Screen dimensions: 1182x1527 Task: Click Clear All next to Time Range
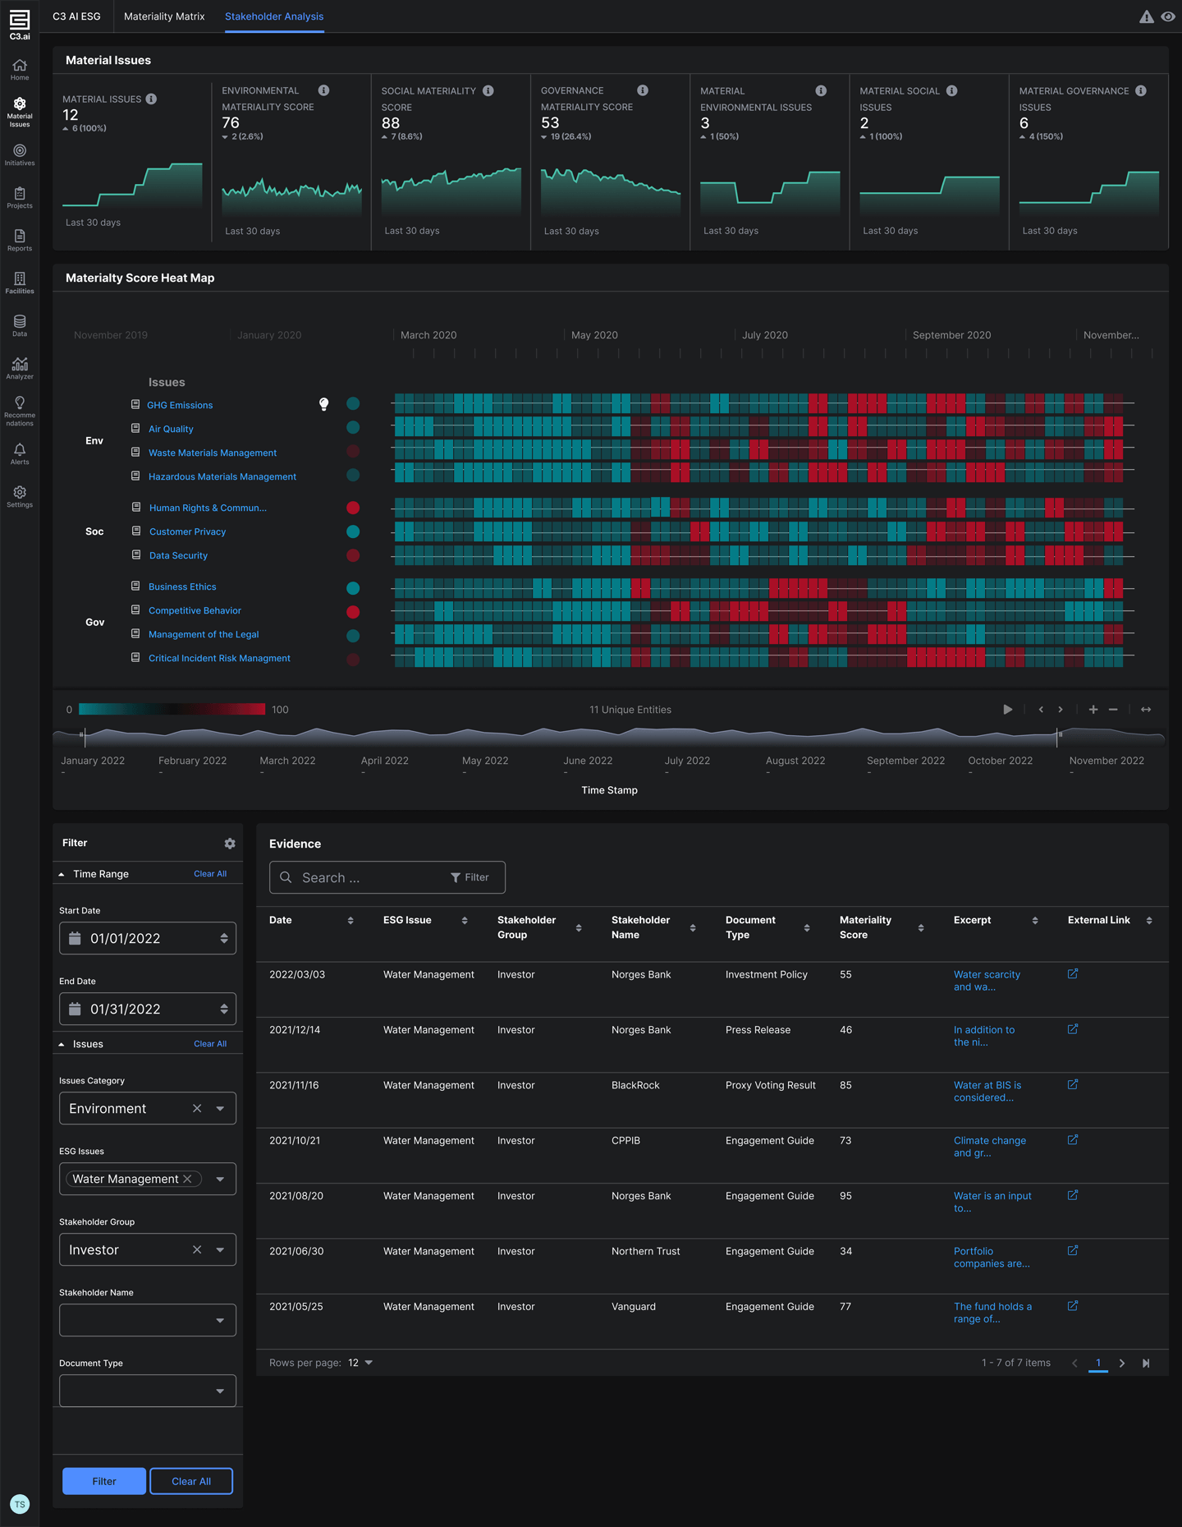click(210, 874)
